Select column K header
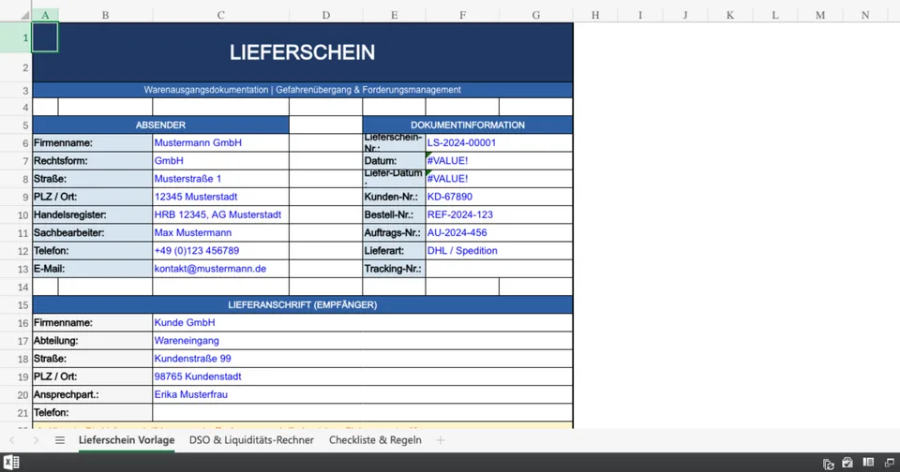 coord(730,16)
